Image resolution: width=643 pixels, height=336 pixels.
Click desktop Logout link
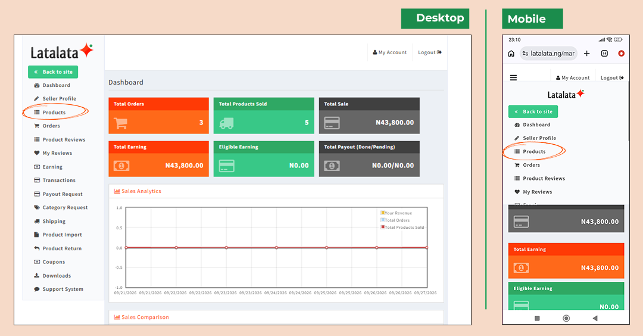point(430,52)
